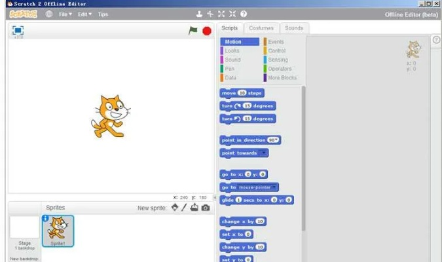The image size is (442, 262).
Task: Toggle full-screen presentation mode on stage
Action: (18, 30)
